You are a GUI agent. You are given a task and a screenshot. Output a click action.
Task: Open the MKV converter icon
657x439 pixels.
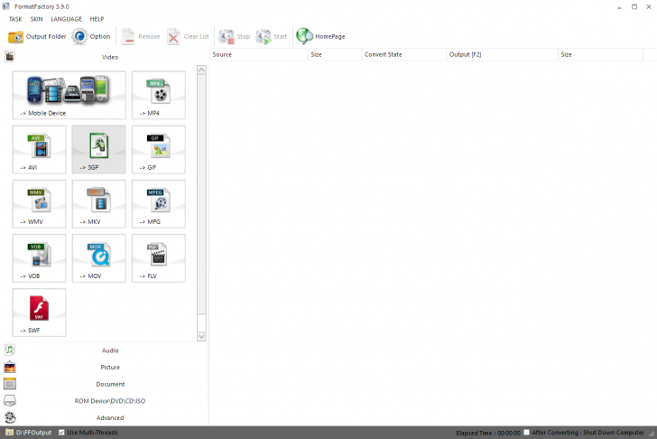(x=99, y=203)
